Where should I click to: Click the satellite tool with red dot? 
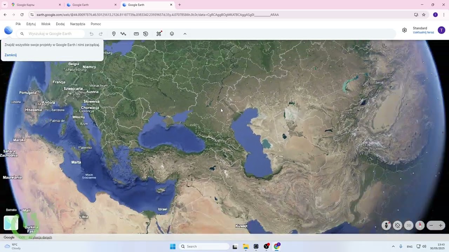159,34
